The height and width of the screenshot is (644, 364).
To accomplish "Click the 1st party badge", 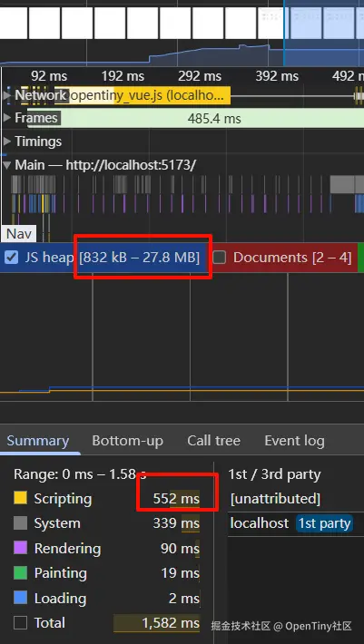I will coord(324,523).
